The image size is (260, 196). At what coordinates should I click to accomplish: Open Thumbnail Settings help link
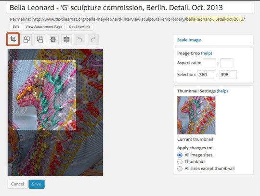[x=222, y=91]
